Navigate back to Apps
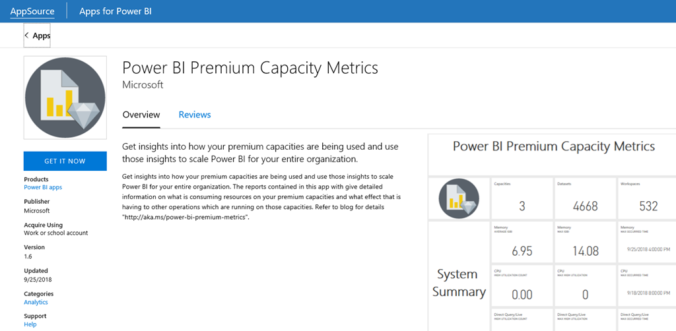676x331 pixels. [x=42, y=36]
